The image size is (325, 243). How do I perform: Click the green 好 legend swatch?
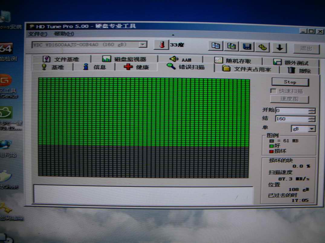[271, 146]
